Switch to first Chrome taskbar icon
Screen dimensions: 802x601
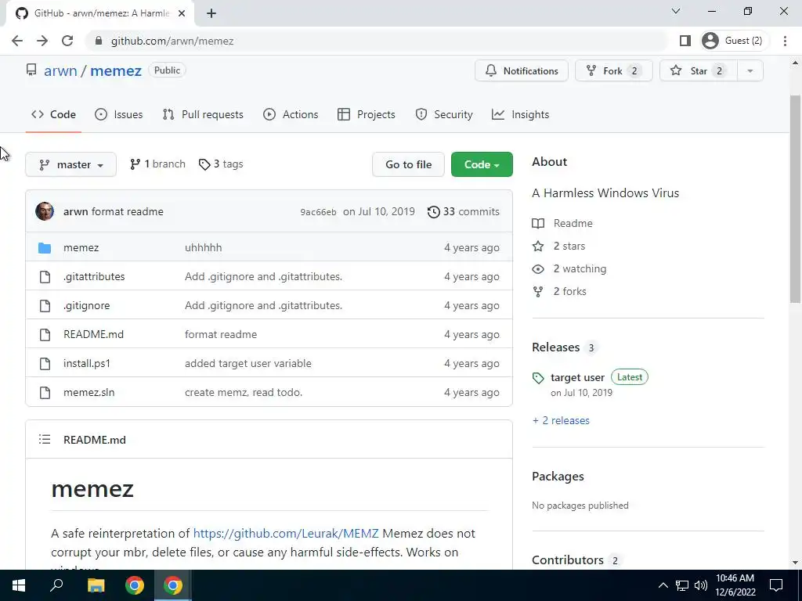click(x=135, y=585)
